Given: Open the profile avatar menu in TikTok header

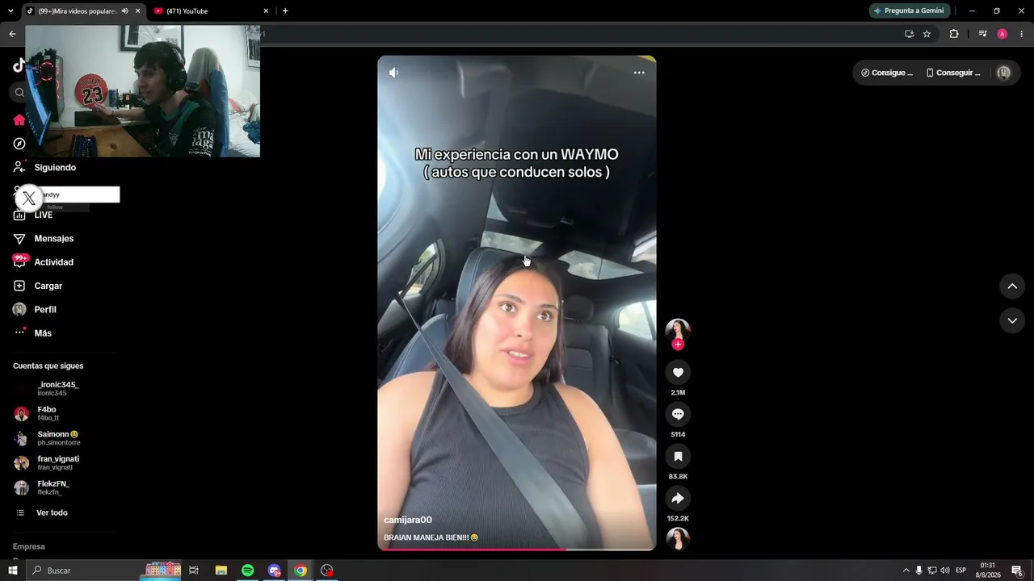Looking at the screenshot, I should tap(1003, 73).
